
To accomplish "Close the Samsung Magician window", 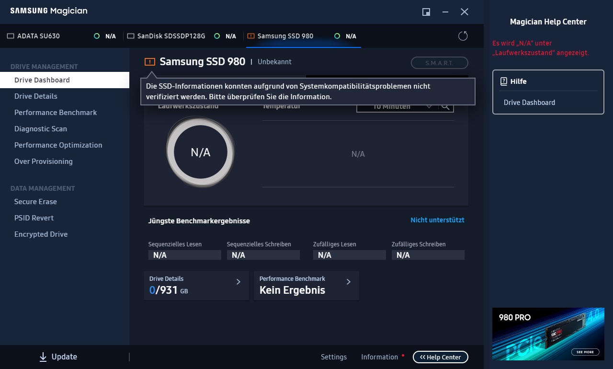I will click(x=465, y=12).
